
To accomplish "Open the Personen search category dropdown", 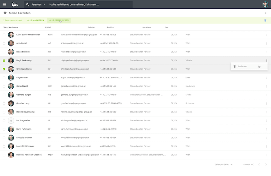I will (38, 5).
